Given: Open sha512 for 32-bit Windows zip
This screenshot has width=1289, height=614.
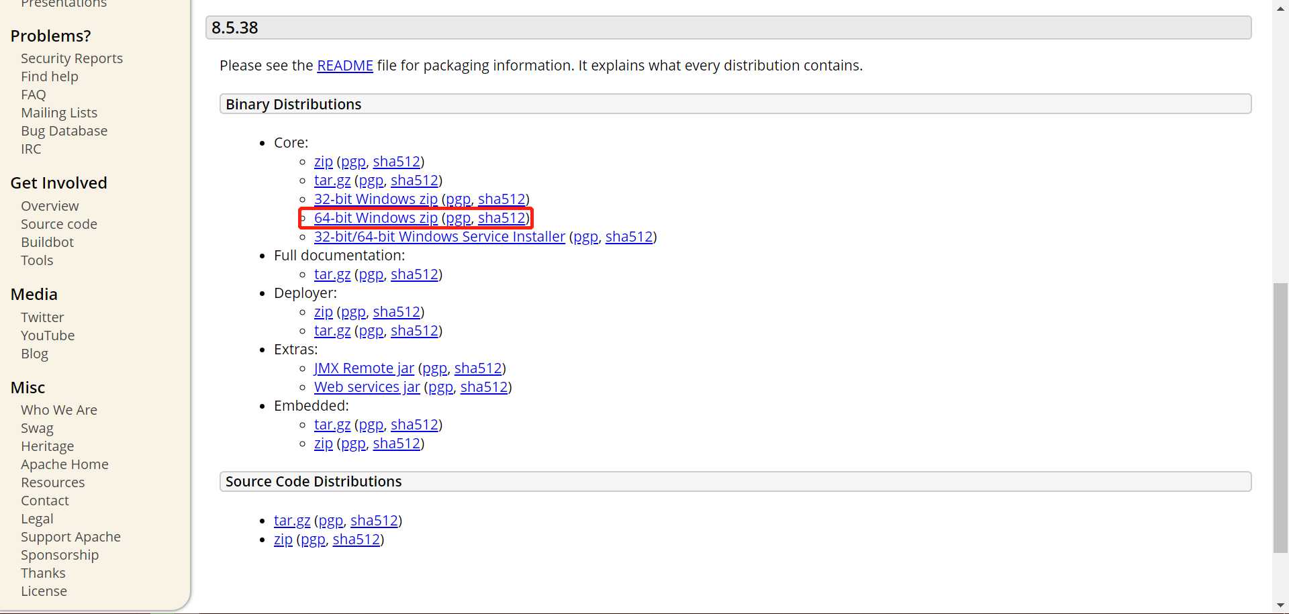Looking at the screenshot, I should click(x=502, y=199).
